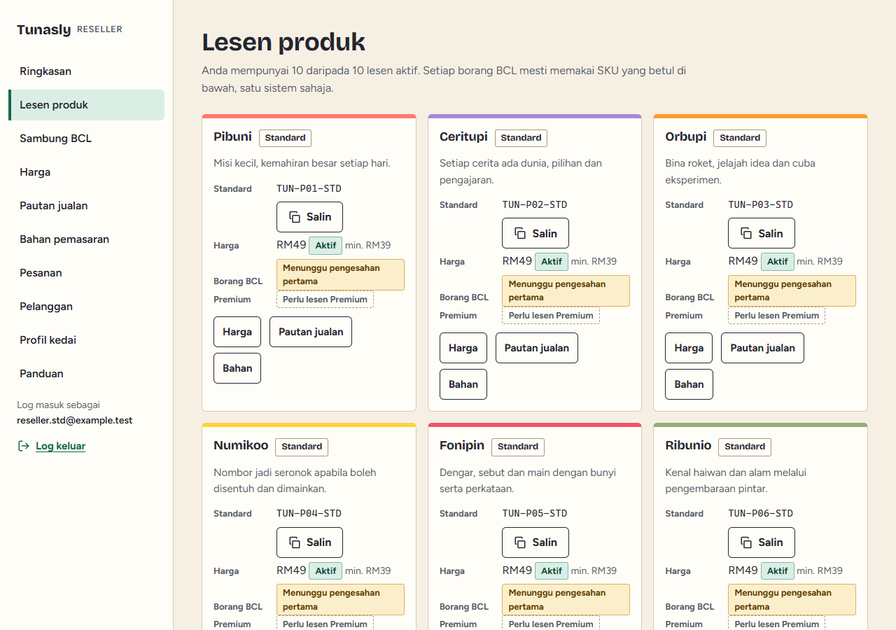Open Panduan from the sidebar
The width and height of the screenshot is (896, 630).
point(87,374)
